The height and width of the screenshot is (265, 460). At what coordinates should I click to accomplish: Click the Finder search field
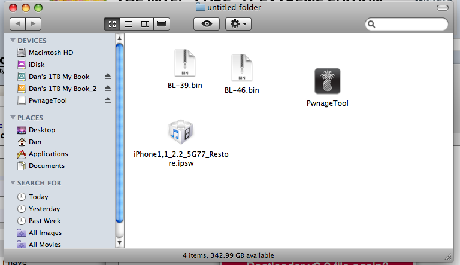[x=407, y=24]
